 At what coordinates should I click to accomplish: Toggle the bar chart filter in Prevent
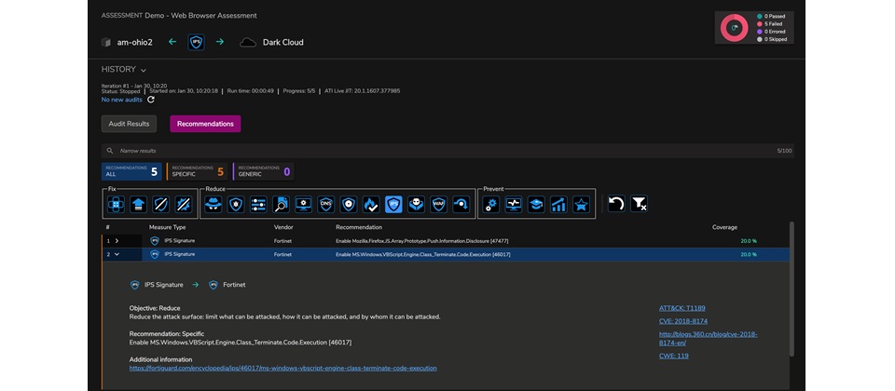pyautogui.click(x=558, y=204)
